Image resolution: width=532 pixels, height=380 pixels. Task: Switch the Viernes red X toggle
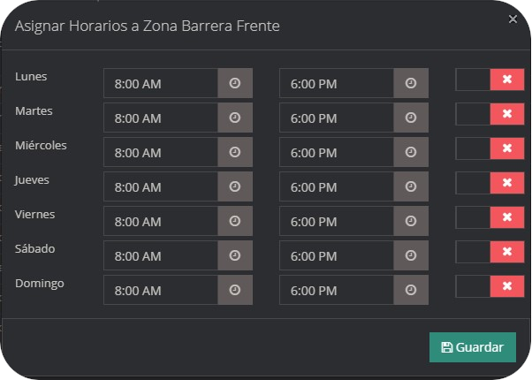coord(506,217)
